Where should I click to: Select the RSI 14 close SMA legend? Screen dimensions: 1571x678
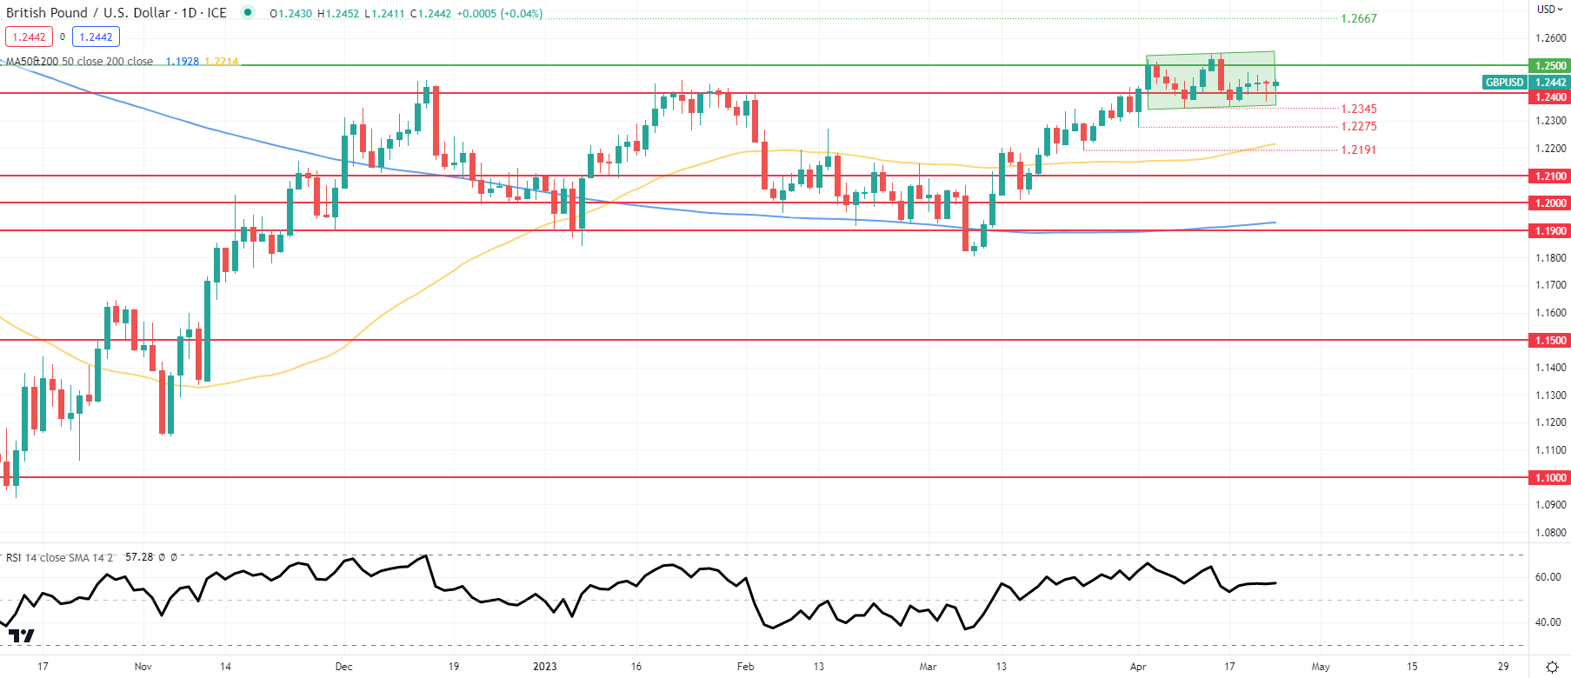[x=60, y=557]
